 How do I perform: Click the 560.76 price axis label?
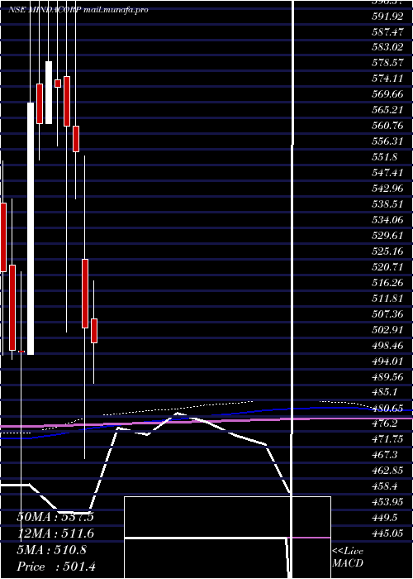click(387, 126)
